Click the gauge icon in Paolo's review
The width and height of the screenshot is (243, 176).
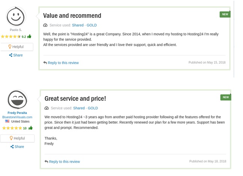(x=45, y=25)
